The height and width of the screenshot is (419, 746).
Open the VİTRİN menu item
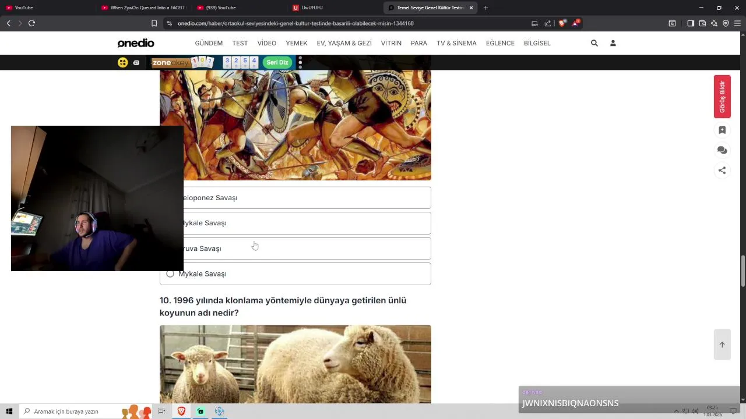(391, 43)
